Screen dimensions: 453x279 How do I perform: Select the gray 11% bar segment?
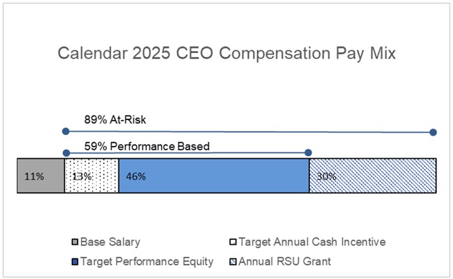tap(41, 176)
